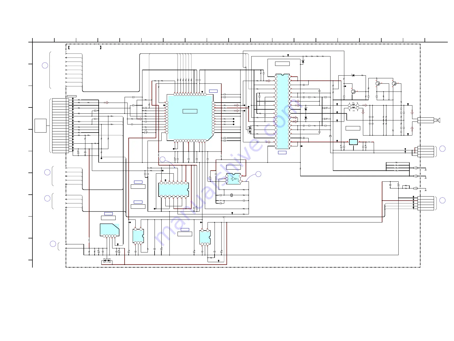This screenshot has height=341, width=454.
Task: Select the pentagon-shaped cyan IC at the bottom
Action: (109, 230)
